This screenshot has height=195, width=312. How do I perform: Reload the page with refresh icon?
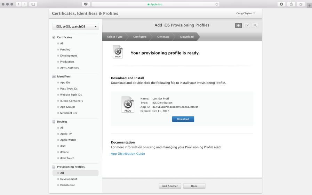click(x=217, y=4)
